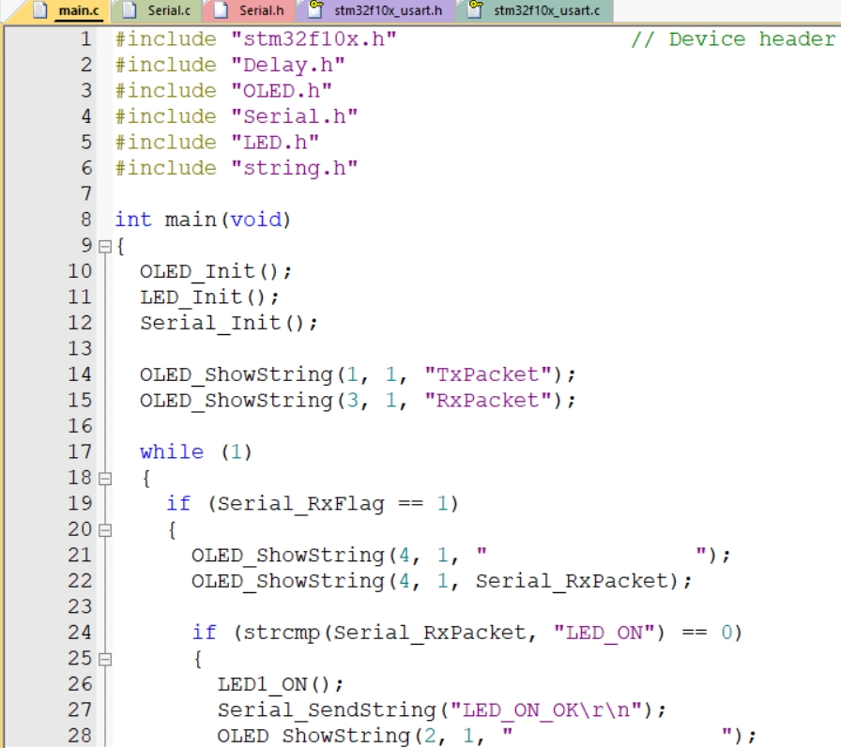This screenshot has width=841, height=748.
Task: Click the main.c file icon
Action: pyautogui.click(x=39, y=9)
